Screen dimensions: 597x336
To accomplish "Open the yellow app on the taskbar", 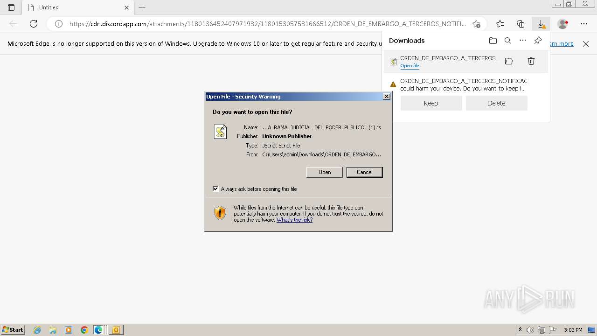I will pyautogui.click(x=116, y=330).
